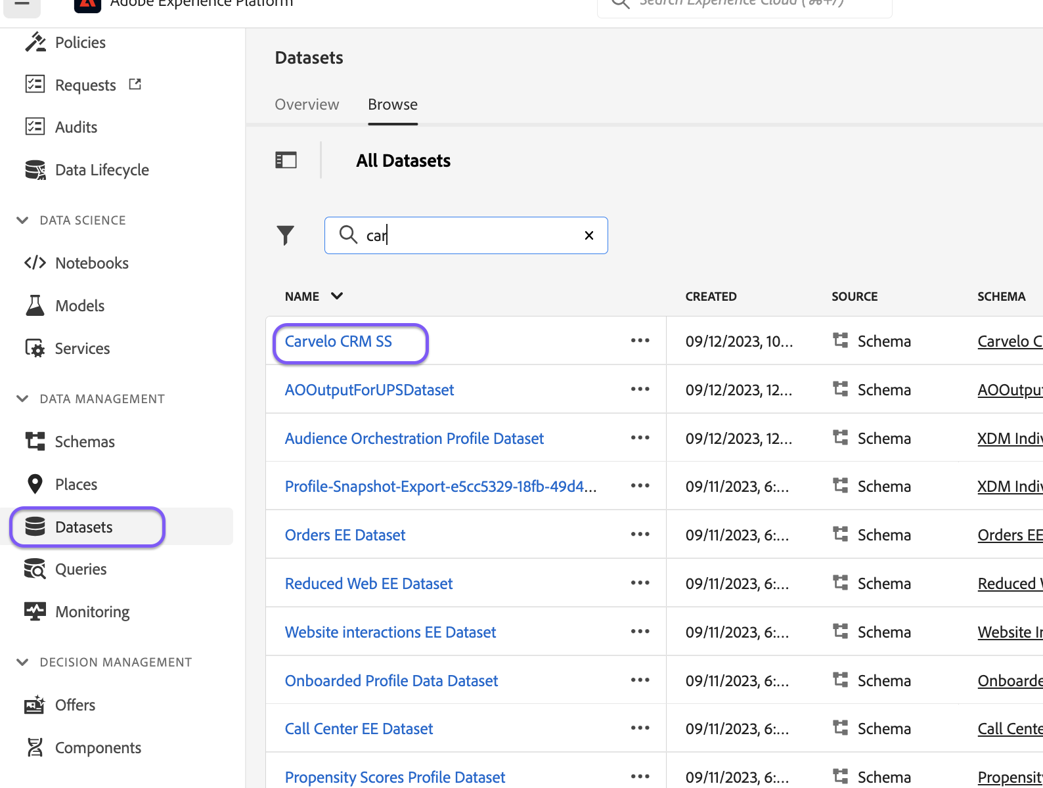1043x788 pixels.
Task: Open Policies from the sidebar
Action: (80, 43)
